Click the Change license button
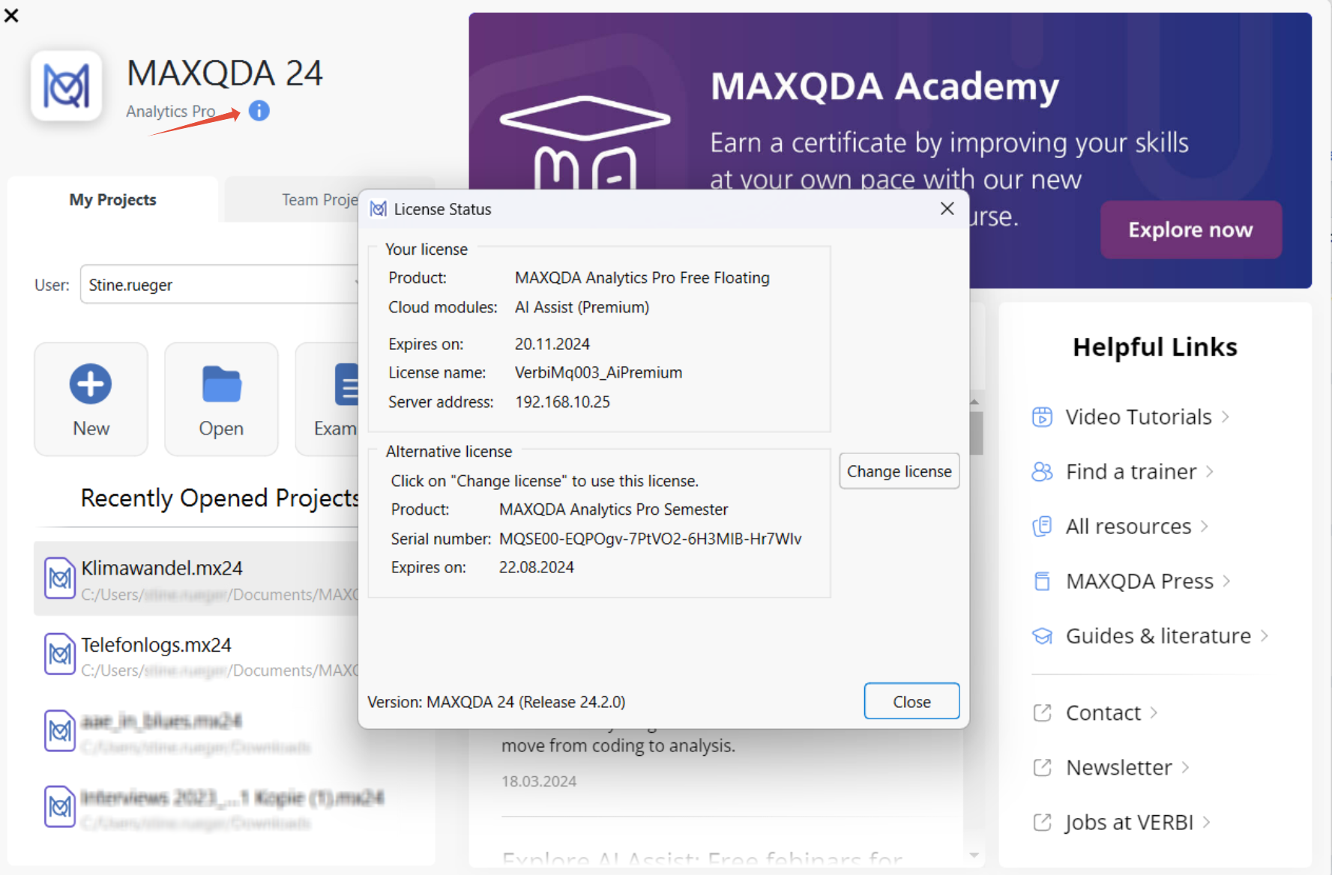The image size is (1332, 875). (899, 471)
